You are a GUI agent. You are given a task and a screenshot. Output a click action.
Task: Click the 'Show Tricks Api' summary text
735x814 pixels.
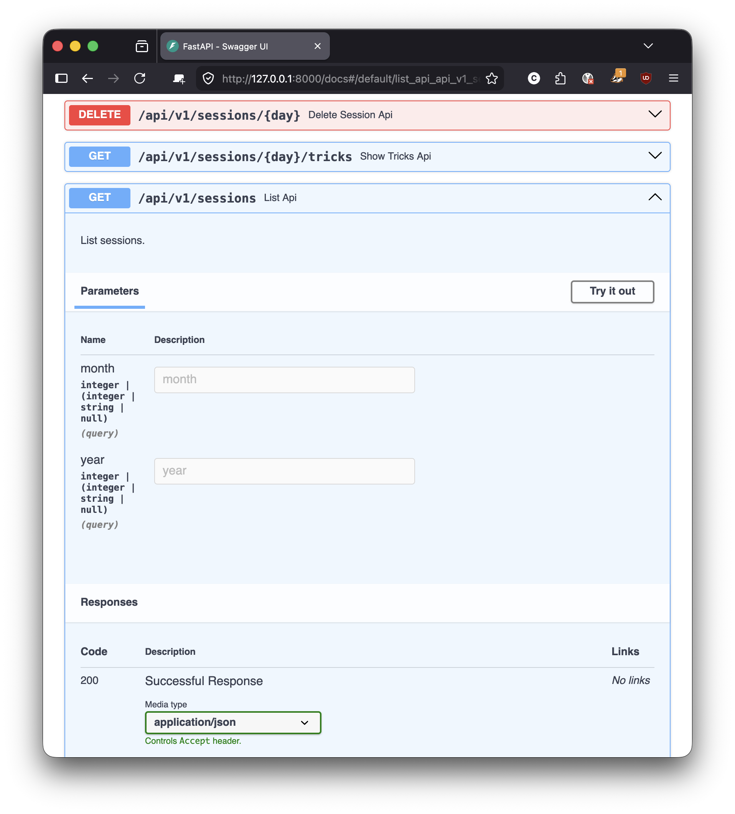[x=396, y=157]
